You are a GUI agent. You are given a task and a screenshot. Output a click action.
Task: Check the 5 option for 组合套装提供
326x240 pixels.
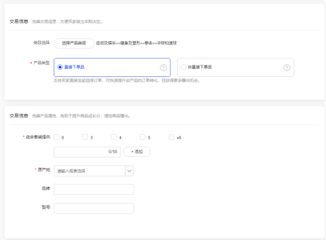142,137
